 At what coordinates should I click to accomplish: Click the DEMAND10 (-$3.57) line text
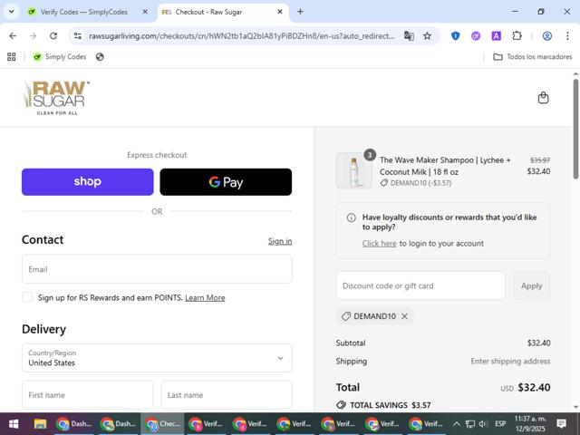click(x=420, y=183)
